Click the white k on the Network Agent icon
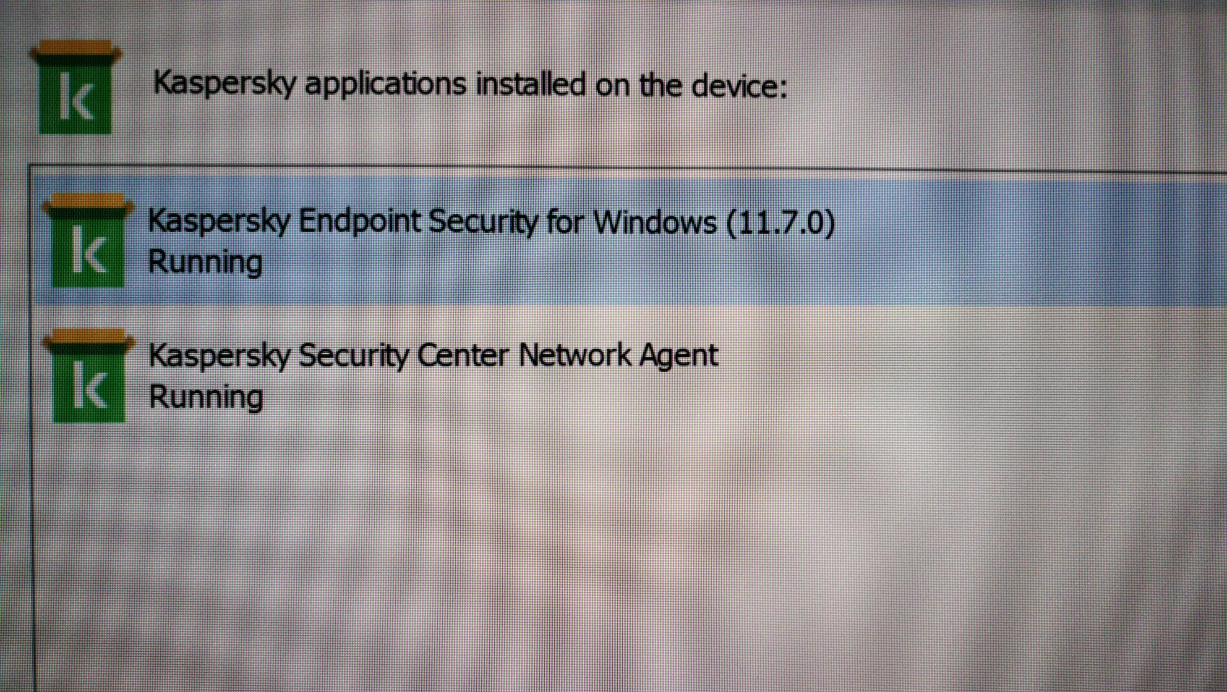The height and width of the screenshot is (692, 1227). pos(88,386)
